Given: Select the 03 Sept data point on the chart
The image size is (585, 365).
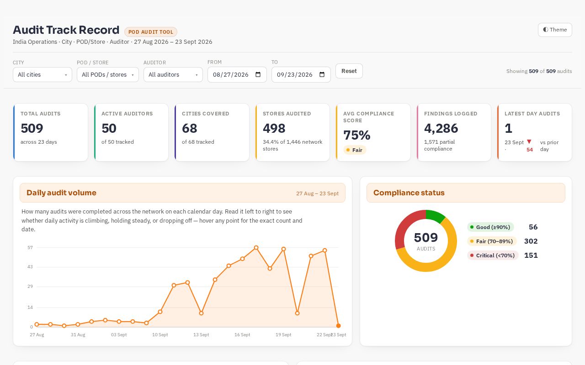Looking at the screenshot, I should 119,322.
